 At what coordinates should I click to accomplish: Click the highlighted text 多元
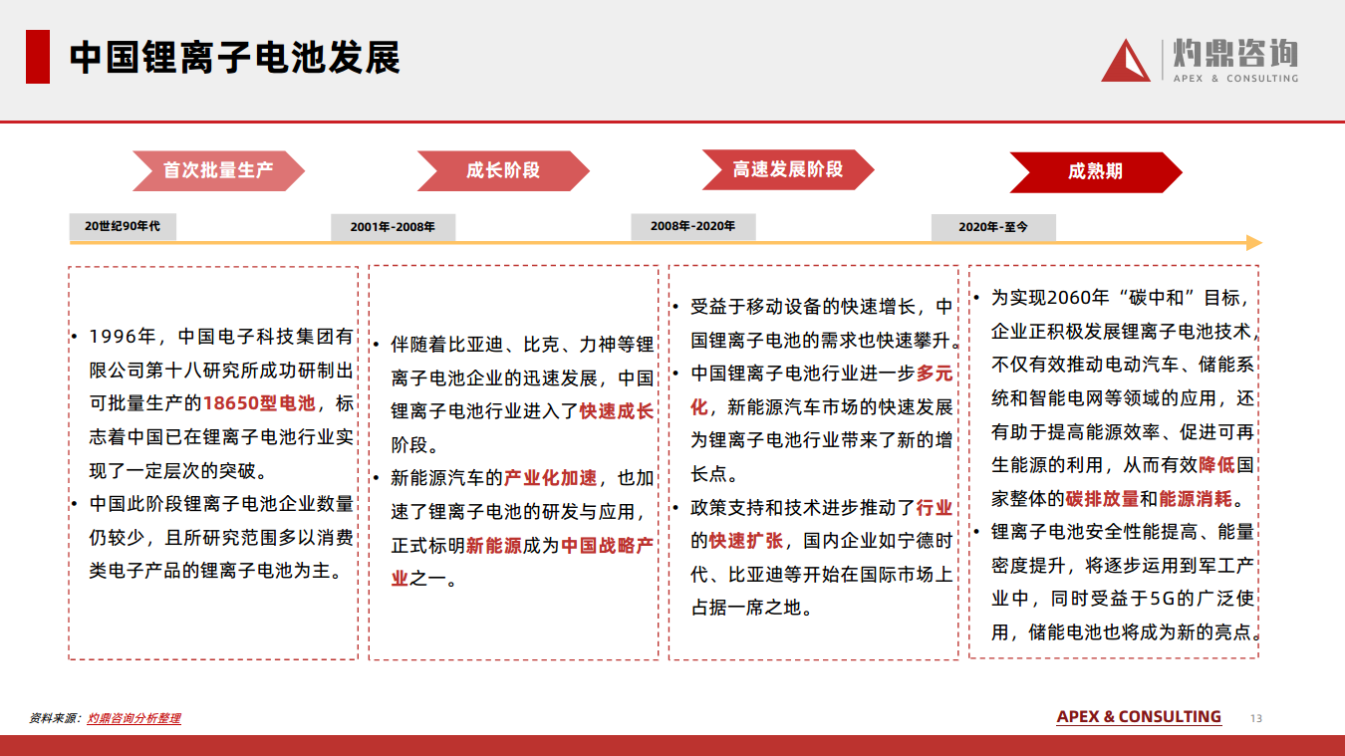tap(935, 374)
